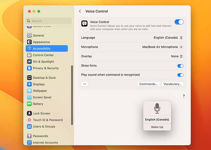Click the Accessibility icon in sidebar
Viewport: 211px width, 150px height.
click(29, 49)
